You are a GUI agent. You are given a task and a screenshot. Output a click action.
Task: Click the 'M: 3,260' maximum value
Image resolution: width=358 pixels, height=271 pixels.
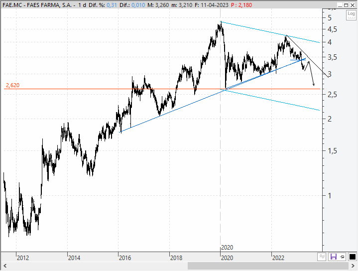tap(158, 5)
